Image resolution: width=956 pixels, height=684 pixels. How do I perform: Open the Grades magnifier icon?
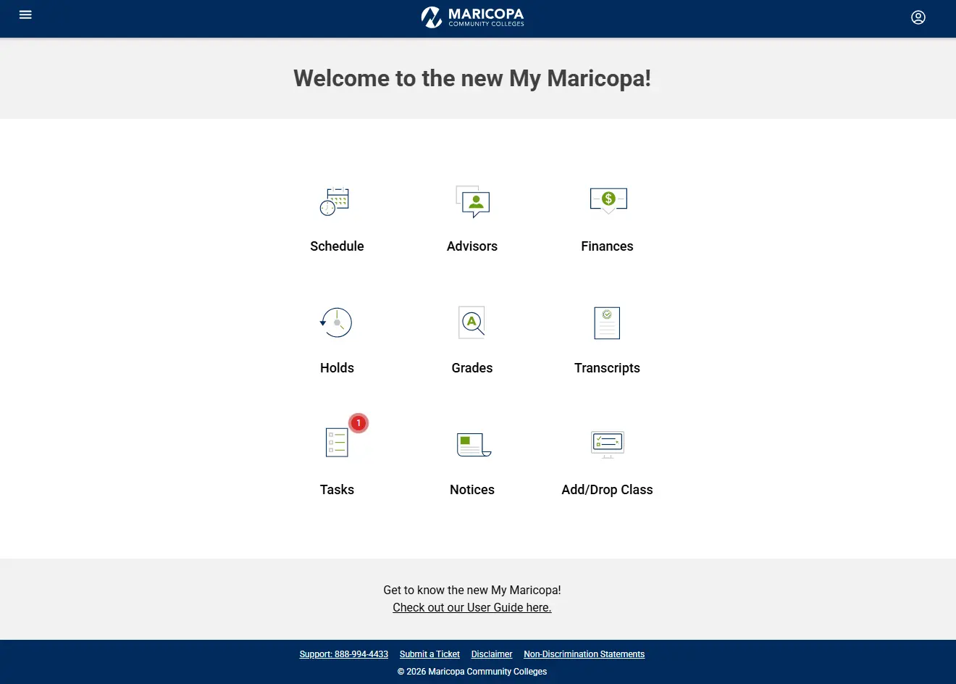[x=472, y=322]
